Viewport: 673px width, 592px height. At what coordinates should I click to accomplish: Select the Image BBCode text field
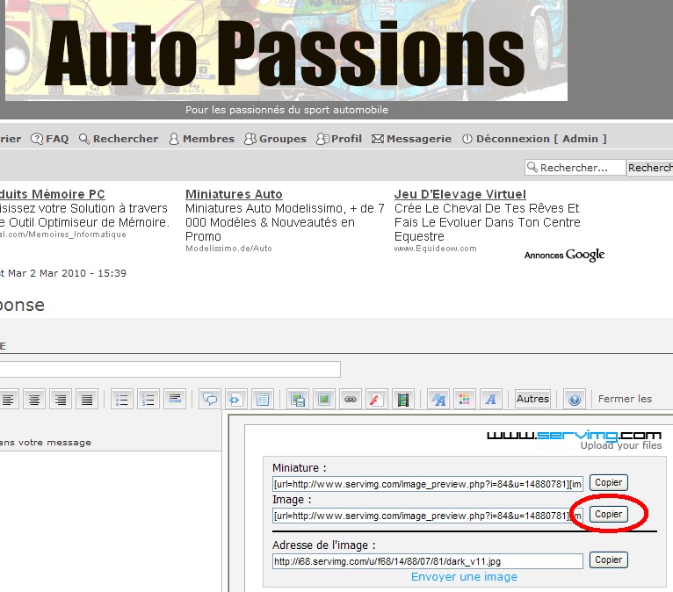tap(428, 516)
